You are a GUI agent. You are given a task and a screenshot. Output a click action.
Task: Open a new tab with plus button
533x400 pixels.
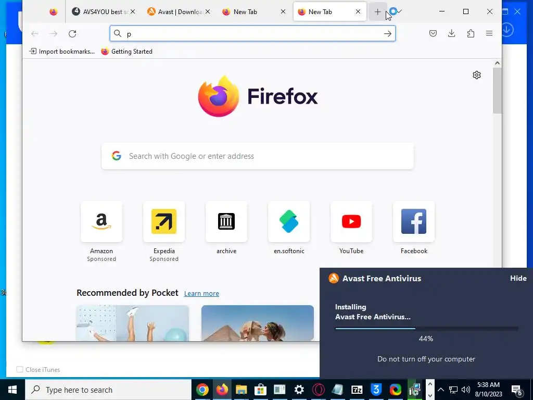tap(377, 12)
